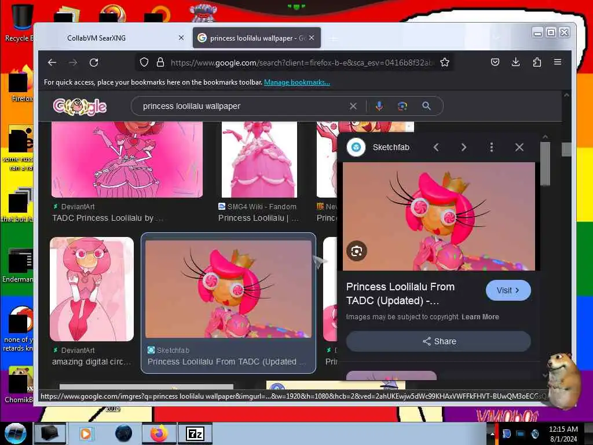Open the Firefox desktop shortcut
Viewport: 593px width, 445px height.
21,84
